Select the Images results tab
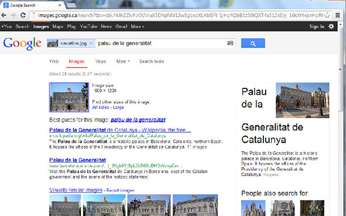The width and height of the screenshot is (346, 216). 77,61
